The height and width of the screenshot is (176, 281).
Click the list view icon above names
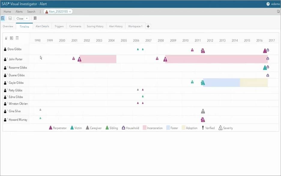(x=11, y=38)
